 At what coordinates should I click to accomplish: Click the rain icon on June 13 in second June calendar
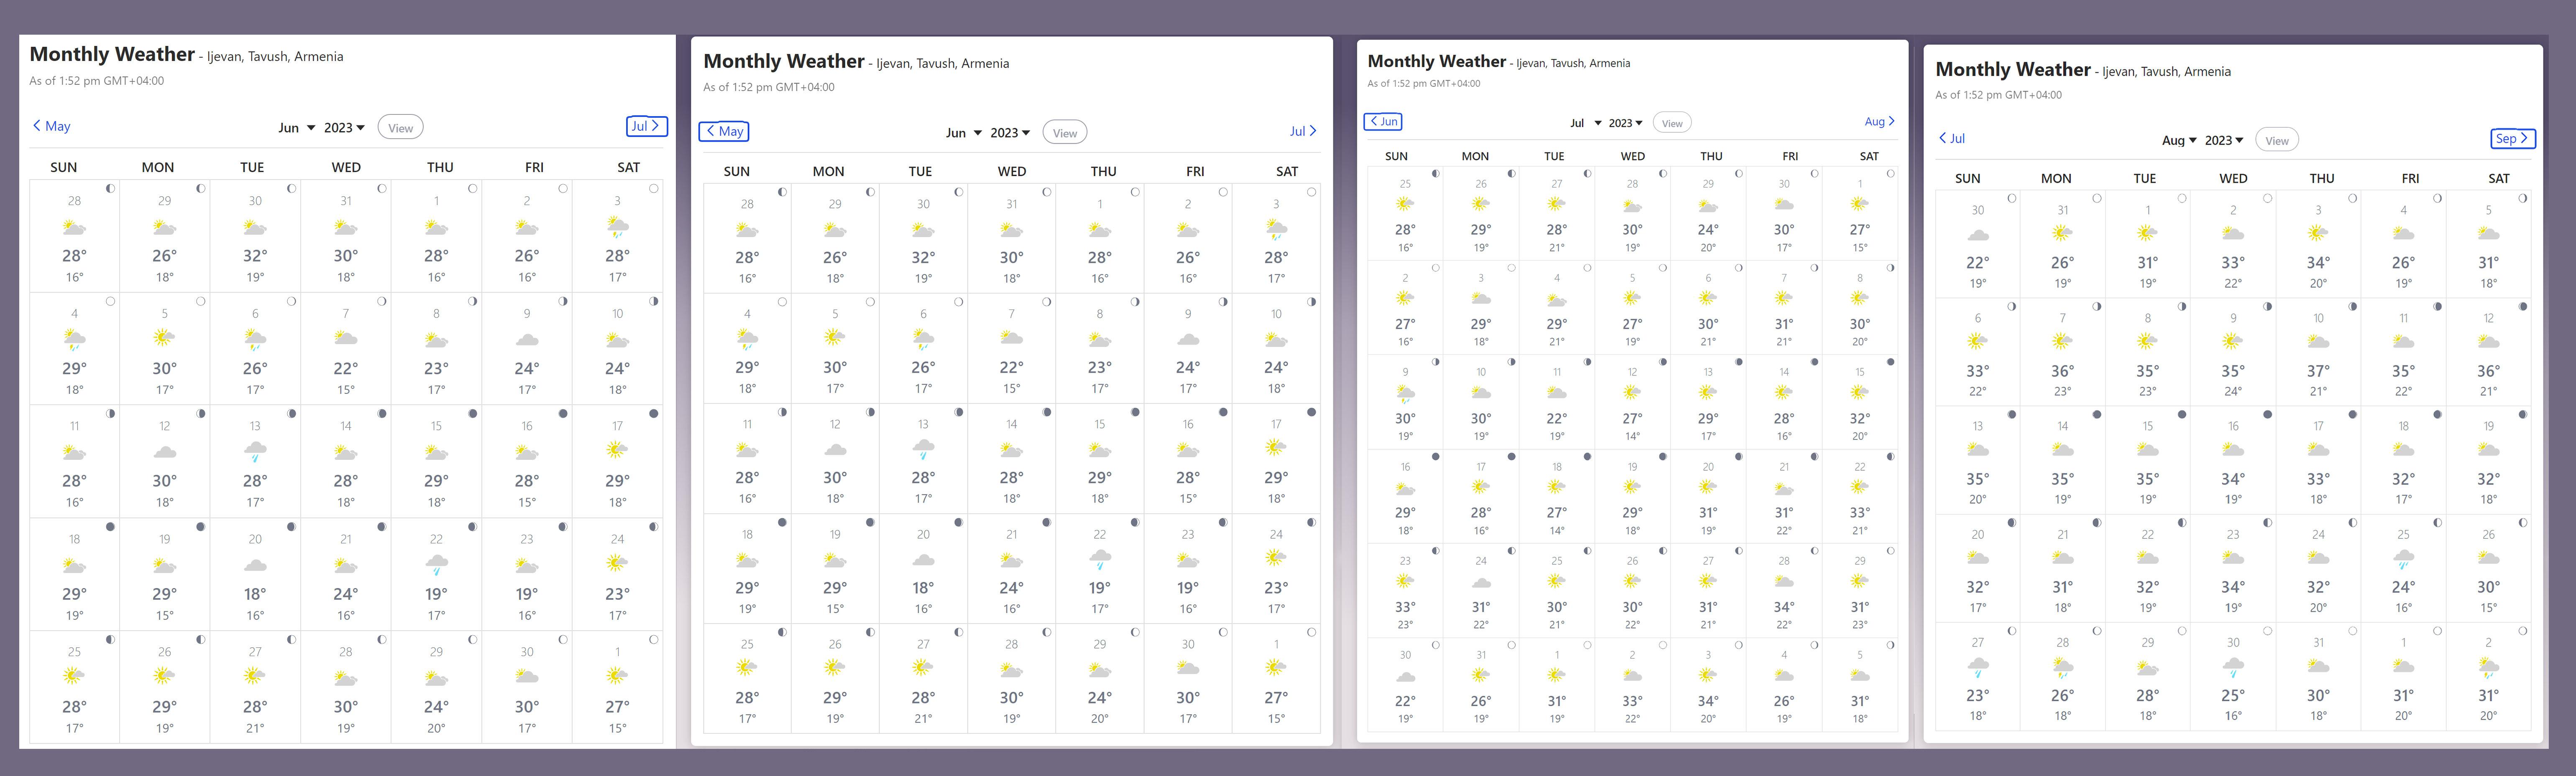click(923, 449)
